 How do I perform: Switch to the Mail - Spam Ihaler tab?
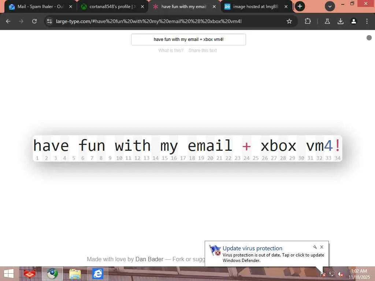pyautogui.click(x=40, y=7)
